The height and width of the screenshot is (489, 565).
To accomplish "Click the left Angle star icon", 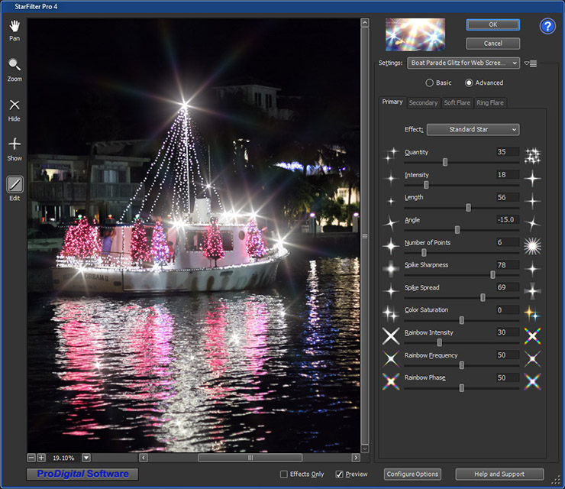I will tap(391, 224).
